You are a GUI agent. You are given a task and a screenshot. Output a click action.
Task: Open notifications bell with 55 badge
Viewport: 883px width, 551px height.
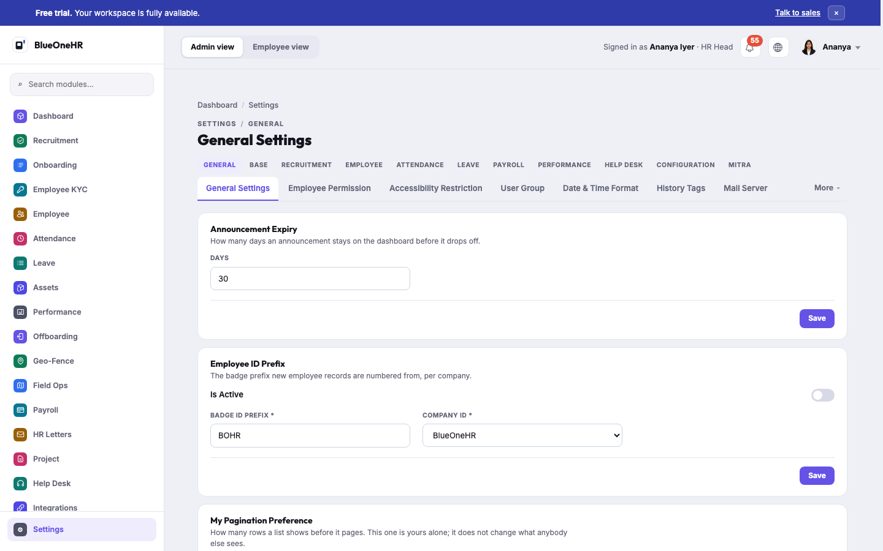point(751,47)
